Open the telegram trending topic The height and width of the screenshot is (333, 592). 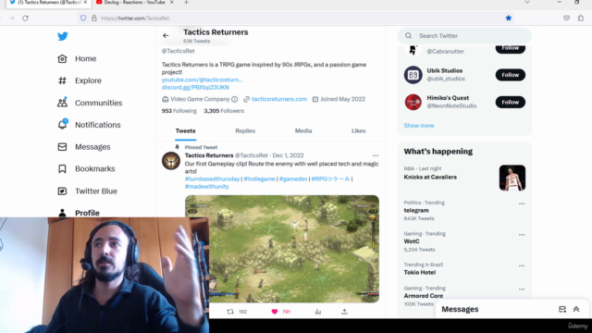click(x=416, y=210)
